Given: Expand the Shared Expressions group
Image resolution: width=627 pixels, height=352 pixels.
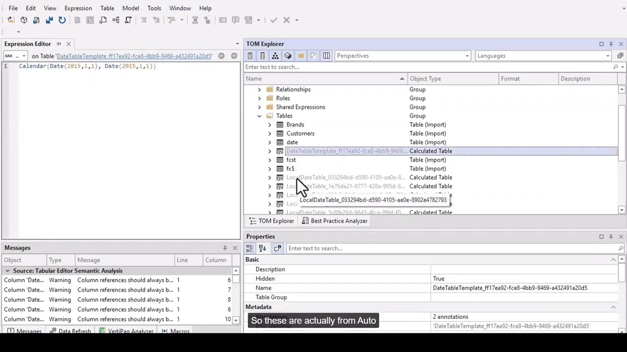Looking at the screenshot, I should pyautogui.click(x=259, y=107).
